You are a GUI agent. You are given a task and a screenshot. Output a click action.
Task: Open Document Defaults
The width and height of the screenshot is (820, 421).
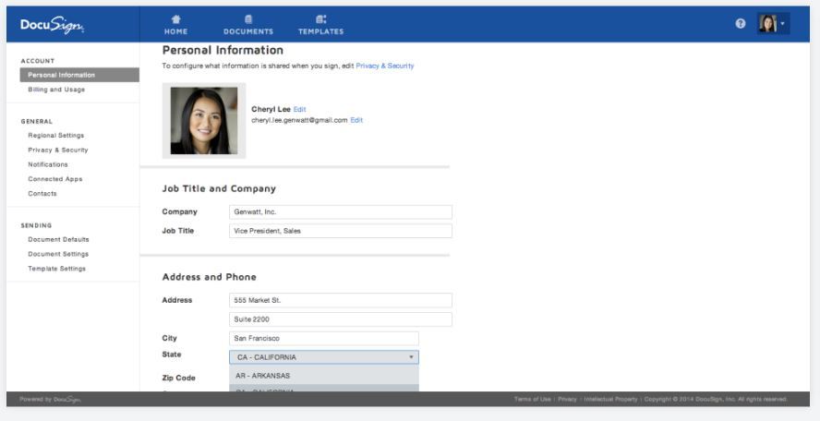(58, 239)
